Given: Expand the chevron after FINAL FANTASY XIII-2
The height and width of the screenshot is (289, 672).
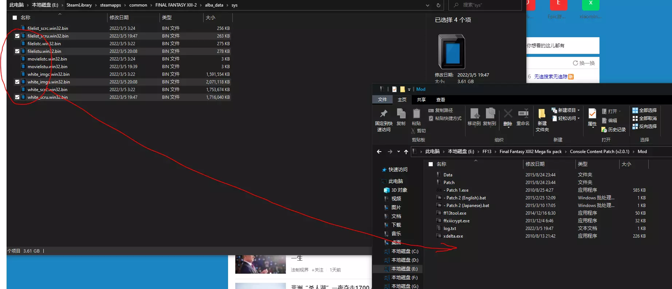Looking at the screenshot, I should pyautogui.click(x=201, y=5).
